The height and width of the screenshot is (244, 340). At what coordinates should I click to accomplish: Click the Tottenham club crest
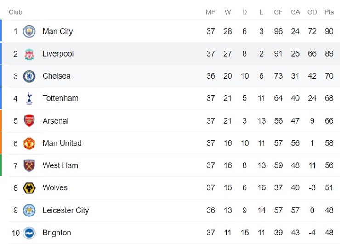(x=29, y=98)
